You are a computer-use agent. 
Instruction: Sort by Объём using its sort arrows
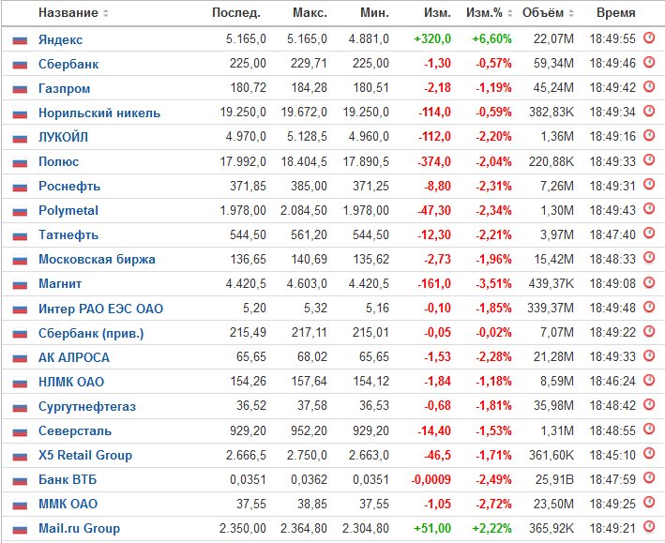coord(571,13)
